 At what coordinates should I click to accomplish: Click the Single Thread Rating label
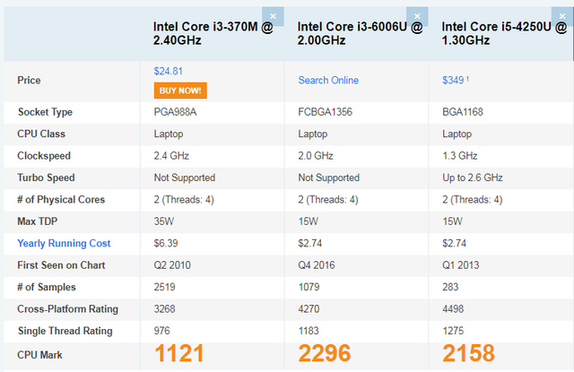(65, 331)
